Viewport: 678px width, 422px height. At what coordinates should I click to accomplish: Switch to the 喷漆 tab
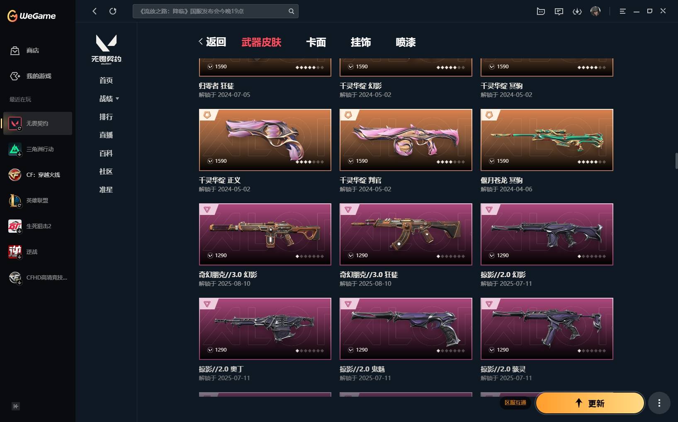[x=406, y=42]
